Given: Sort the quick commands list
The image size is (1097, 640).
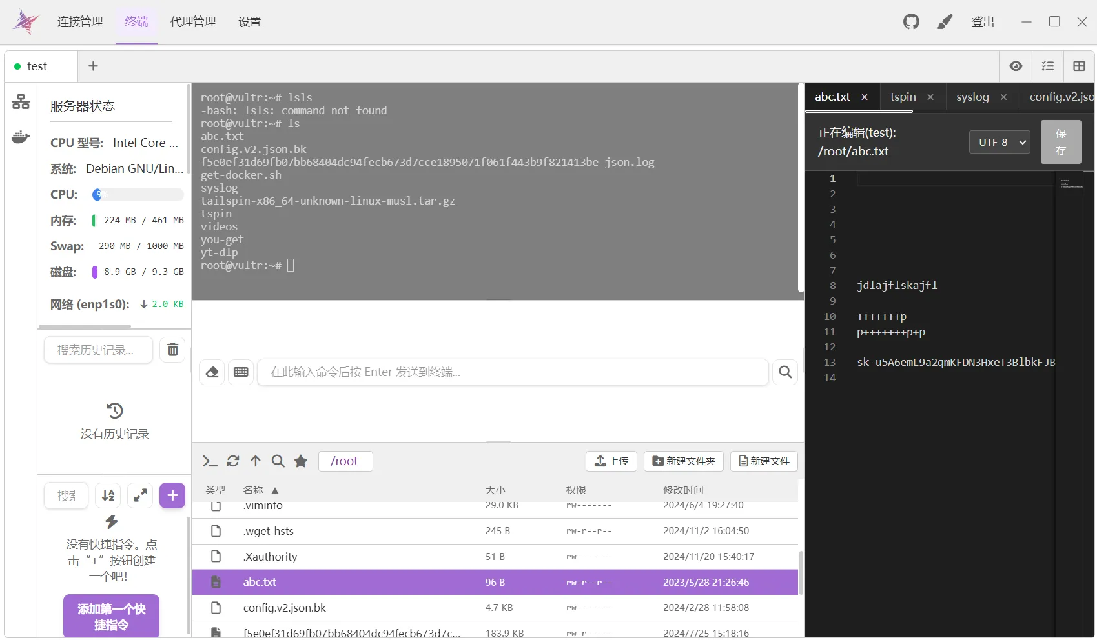Looking at the screenshot, I should tap(108, 495).
